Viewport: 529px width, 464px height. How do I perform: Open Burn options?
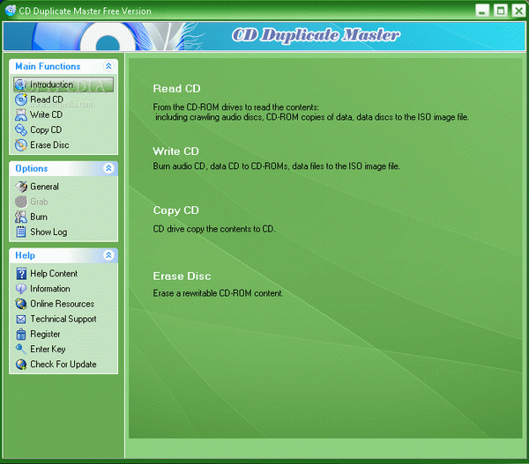(39, 217)
